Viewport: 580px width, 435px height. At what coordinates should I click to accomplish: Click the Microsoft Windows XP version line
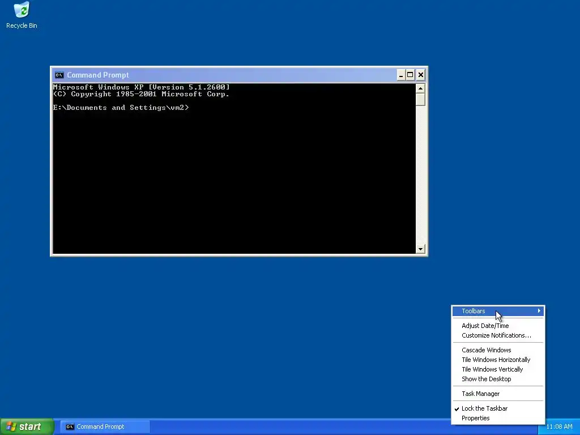[141, 87]
